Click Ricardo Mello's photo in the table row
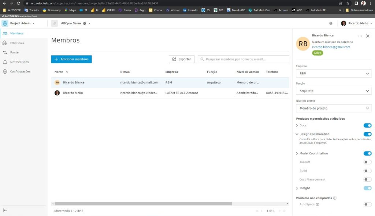The width and height of the screenshot is (375, 216). coord(57,93)
